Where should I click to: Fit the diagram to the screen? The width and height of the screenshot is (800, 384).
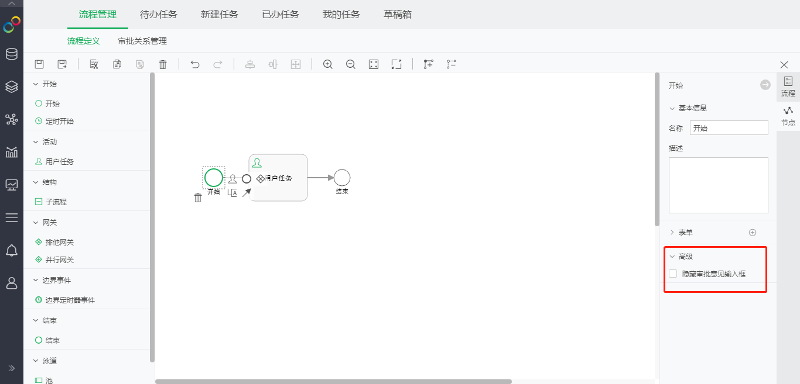[374, 64]
